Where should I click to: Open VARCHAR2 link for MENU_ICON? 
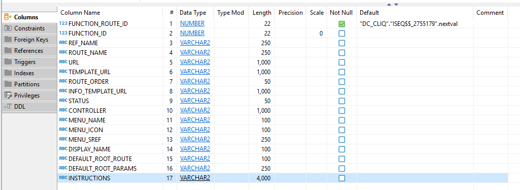pyautogui.click(x=195, y=130)
